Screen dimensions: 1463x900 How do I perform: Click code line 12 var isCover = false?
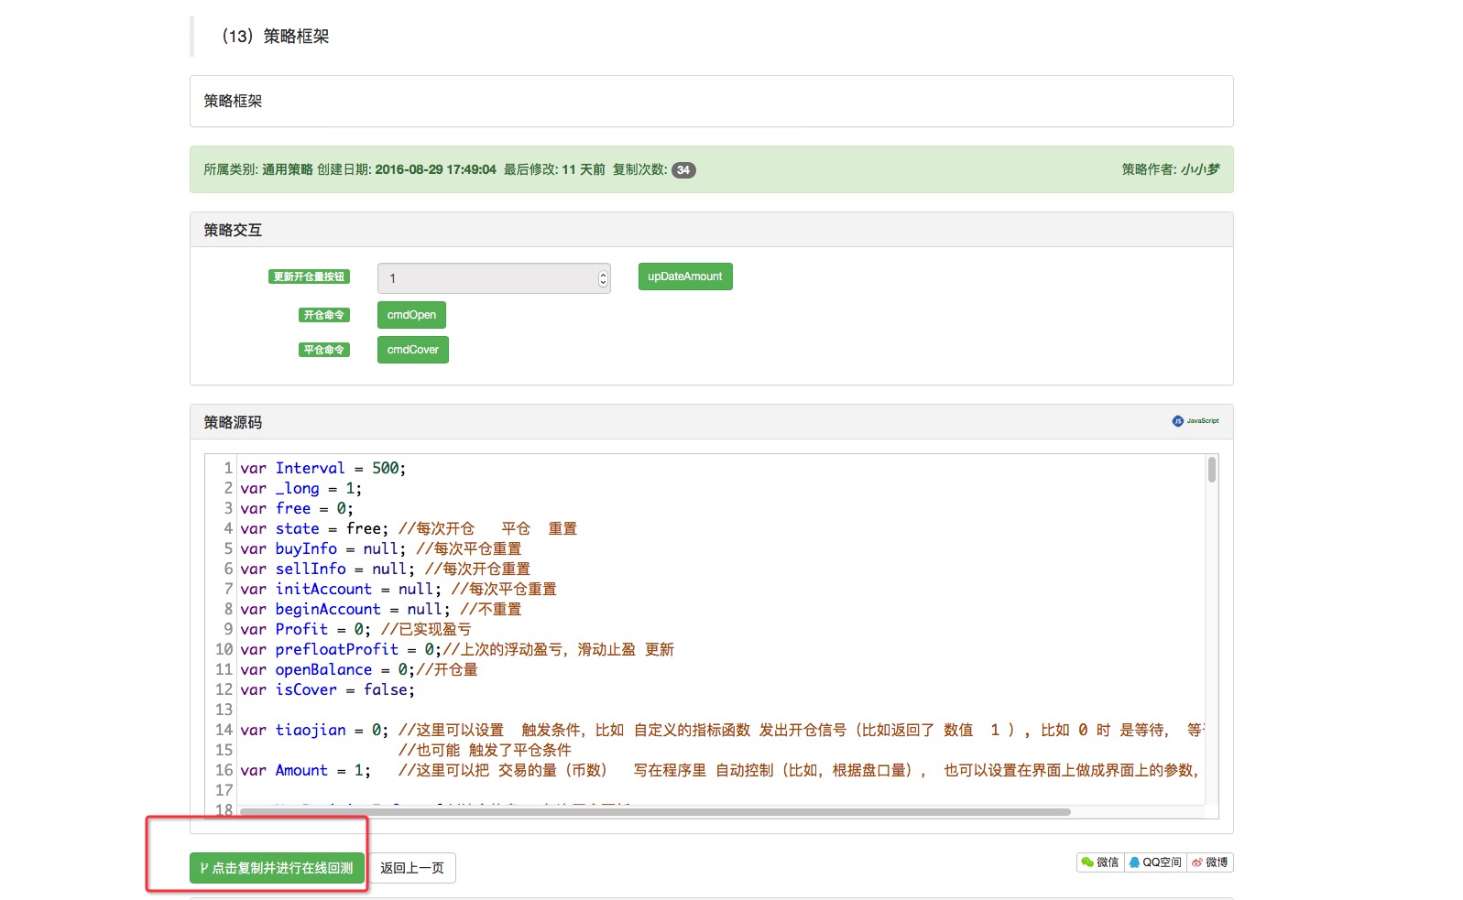(327, 689)
